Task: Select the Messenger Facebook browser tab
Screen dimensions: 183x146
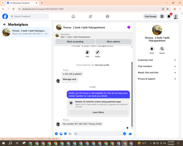Action: click(x=22, y=3)
